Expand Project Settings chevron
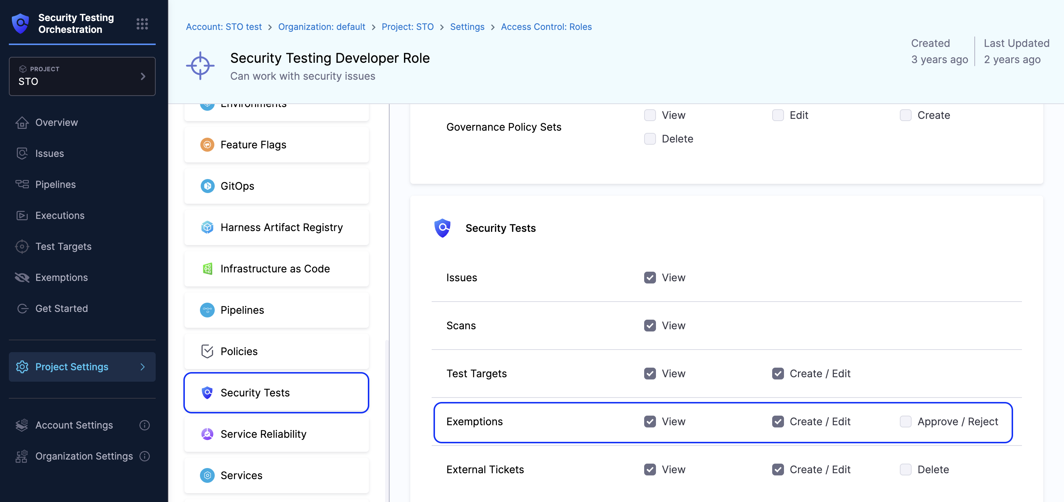Image resolution: width=1064 pixels, height=502 pixels. pos(142,367)
